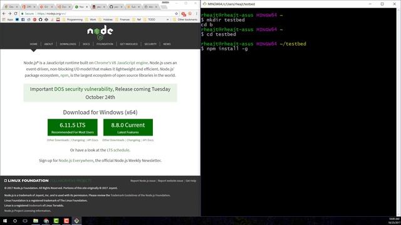Click the Get Help footer link

click(x=190, y=181)
